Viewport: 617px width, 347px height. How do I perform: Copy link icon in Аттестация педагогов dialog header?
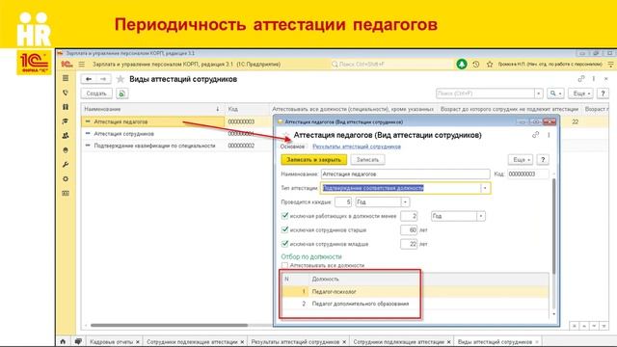coord(535,135)
